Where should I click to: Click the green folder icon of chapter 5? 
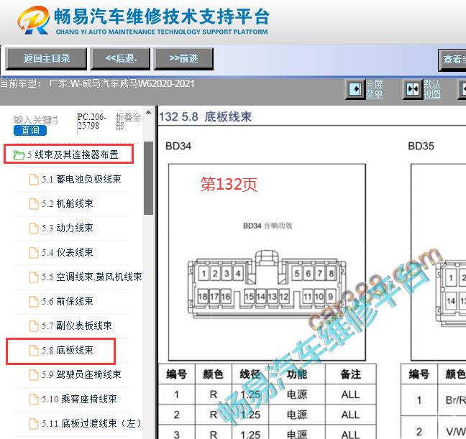pyautogui.click(x=19, y=154)
